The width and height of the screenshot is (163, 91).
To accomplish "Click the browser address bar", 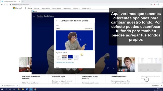I will coord(79,5).
